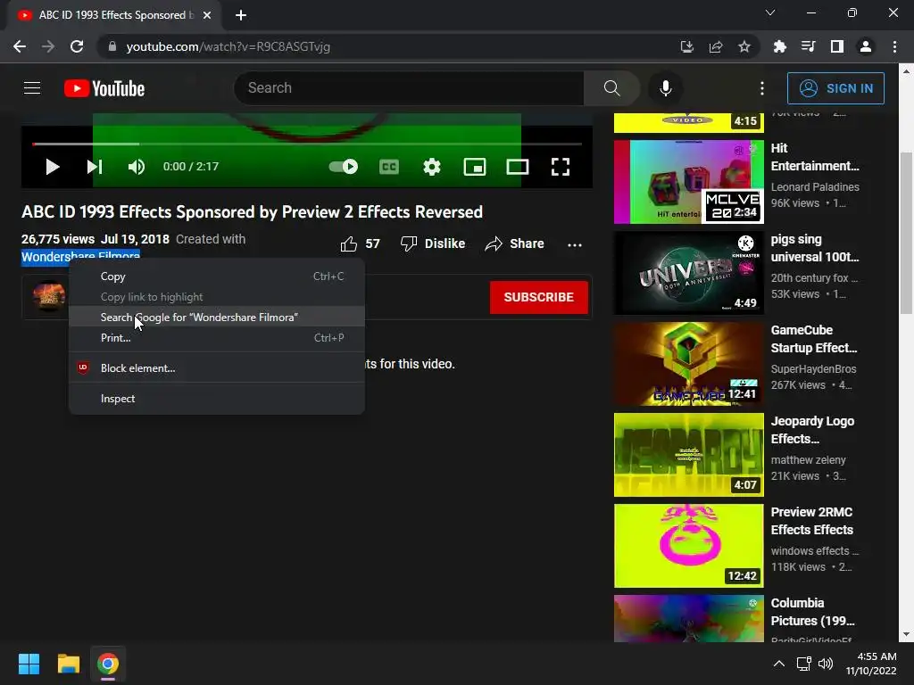Open Jeopardy Logo Effects video title

812,430
